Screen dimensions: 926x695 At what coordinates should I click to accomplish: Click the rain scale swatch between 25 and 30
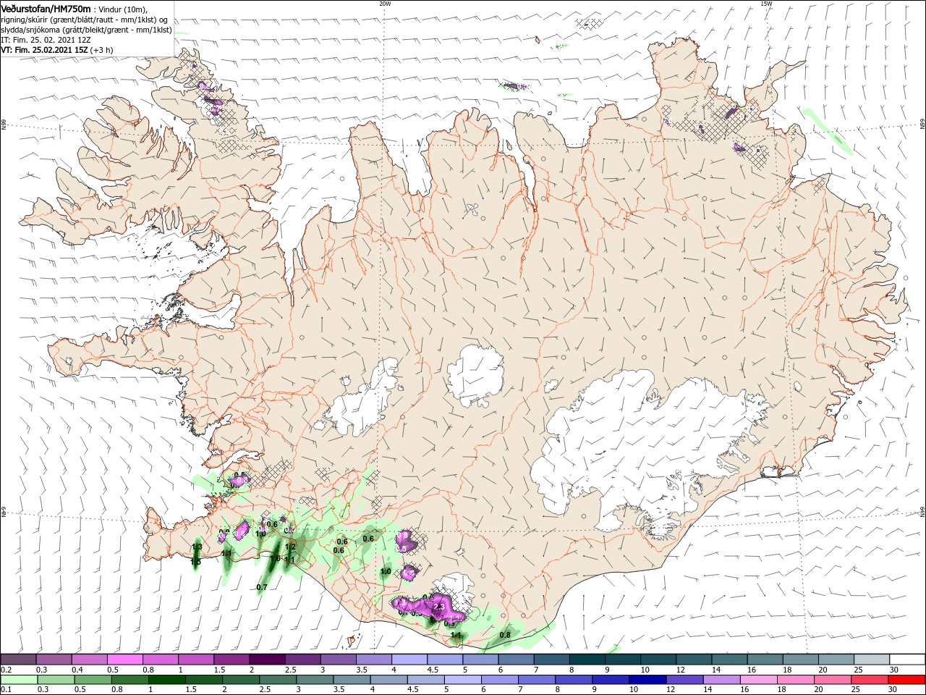pos(868,680)
